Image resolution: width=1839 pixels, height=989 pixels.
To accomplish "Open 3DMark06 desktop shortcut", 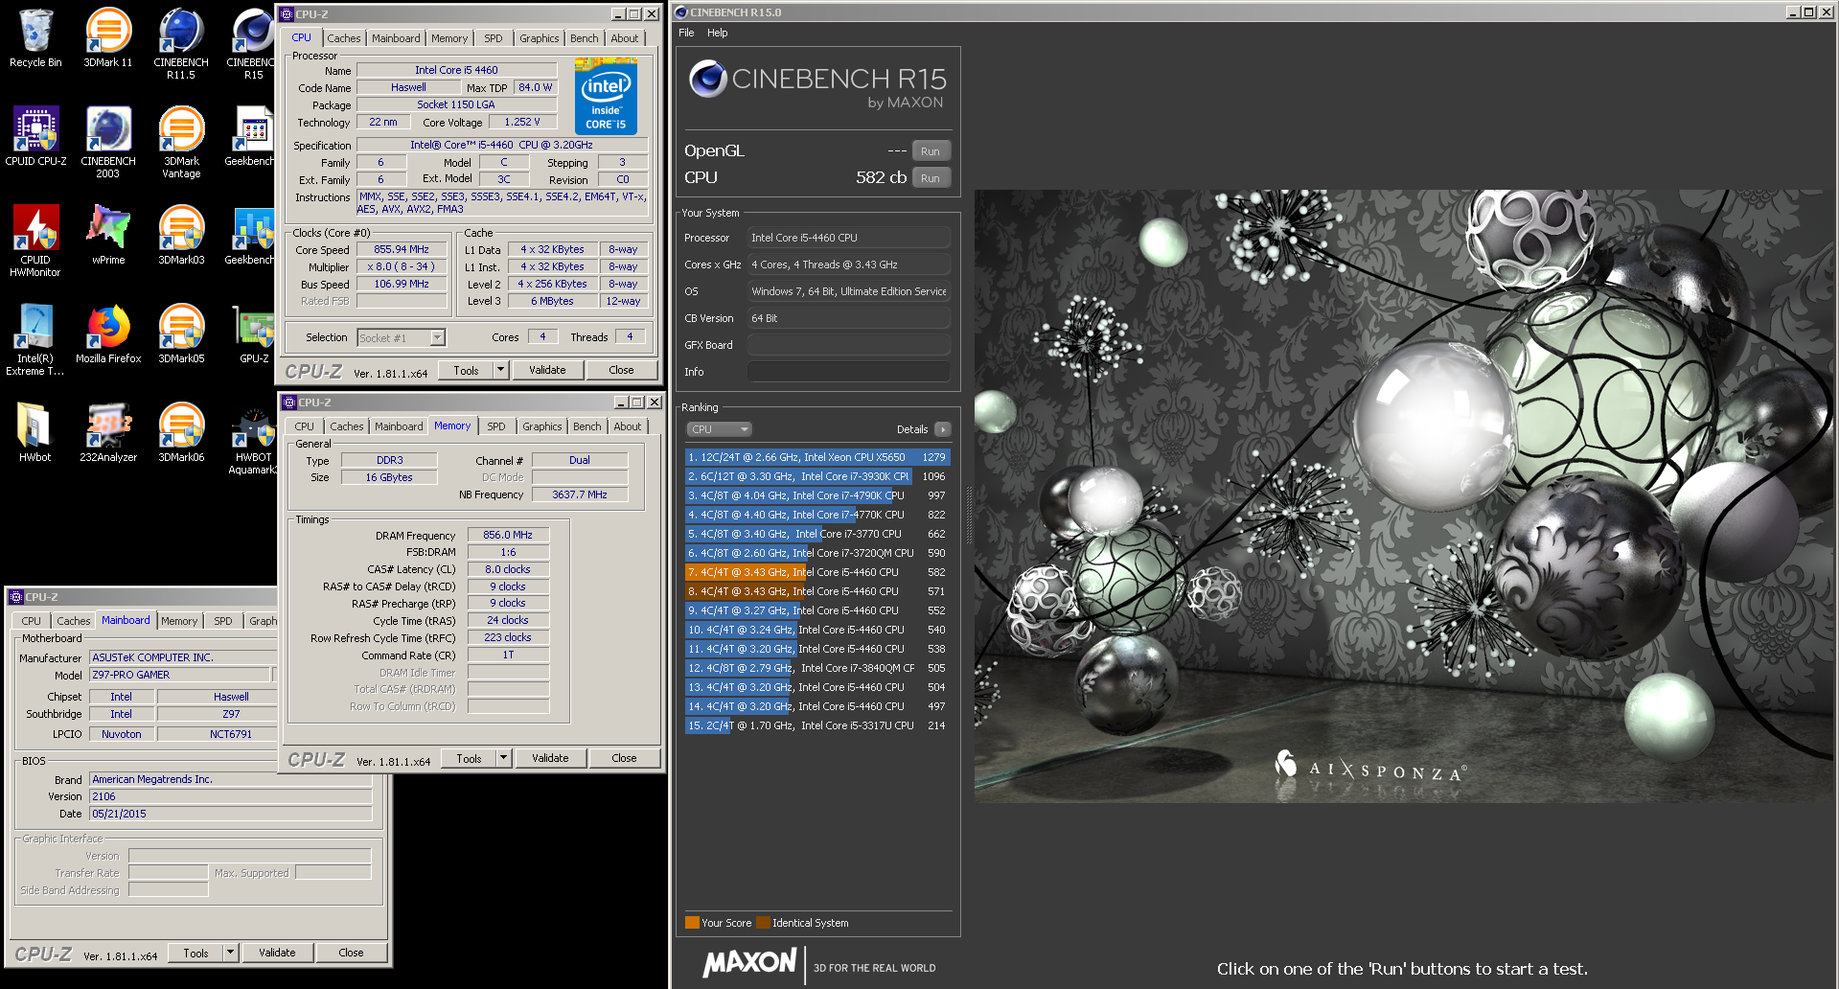I will point(181,432).
